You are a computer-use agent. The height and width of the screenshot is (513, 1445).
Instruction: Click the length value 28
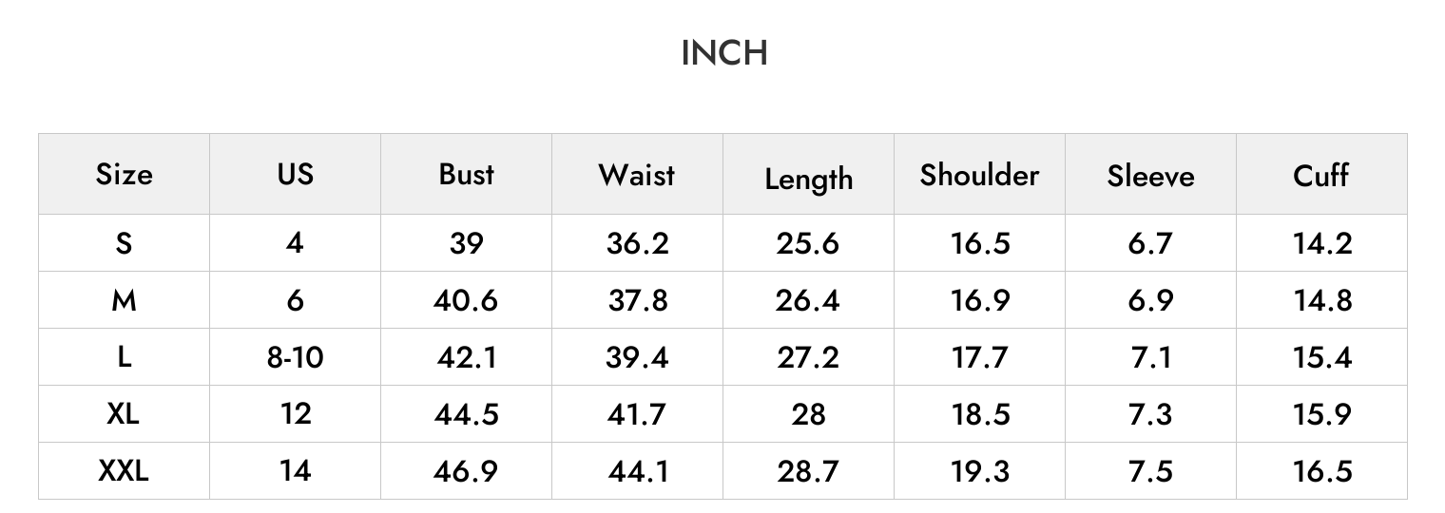pyautogui.click(x=808, y=414)
